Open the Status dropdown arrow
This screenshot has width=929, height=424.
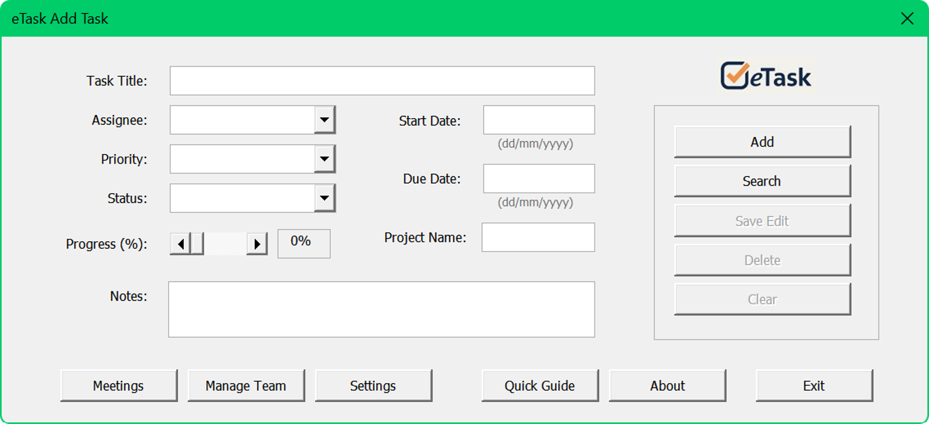(x=325, y=198)
